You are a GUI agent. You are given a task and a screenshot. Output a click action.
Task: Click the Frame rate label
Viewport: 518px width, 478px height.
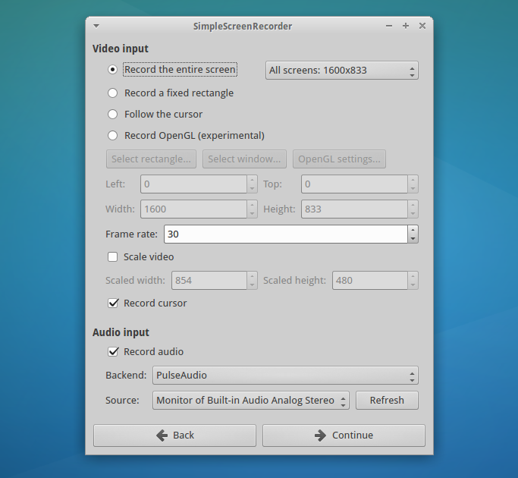click(131, 234)
